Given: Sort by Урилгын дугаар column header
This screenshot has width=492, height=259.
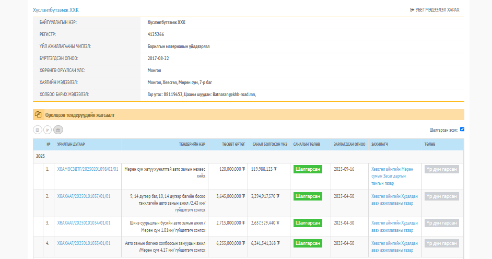Looking at the screenshot, I should pyautogui.click(x=71, y=145).
